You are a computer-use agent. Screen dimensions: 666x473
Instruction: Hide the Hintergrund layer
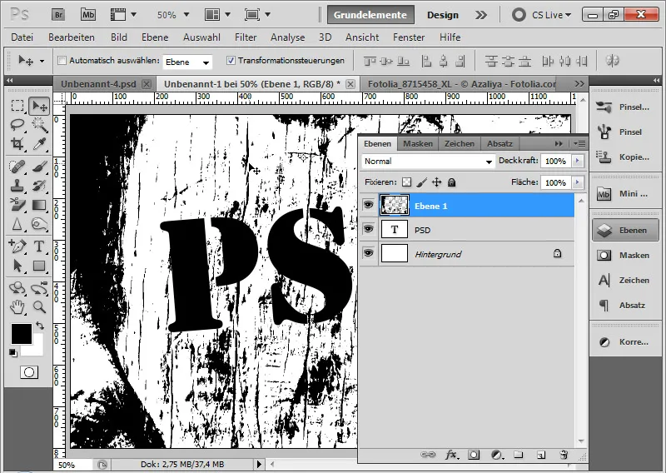click(368, 253)
